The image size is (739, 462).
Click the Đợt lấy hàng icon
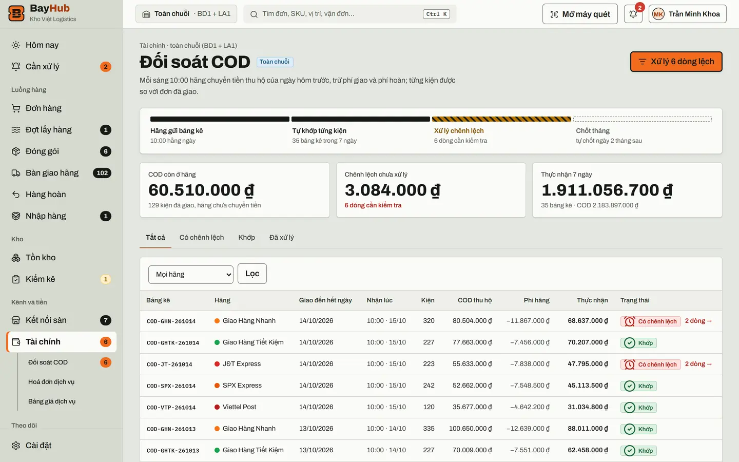(x=16, y=130)
